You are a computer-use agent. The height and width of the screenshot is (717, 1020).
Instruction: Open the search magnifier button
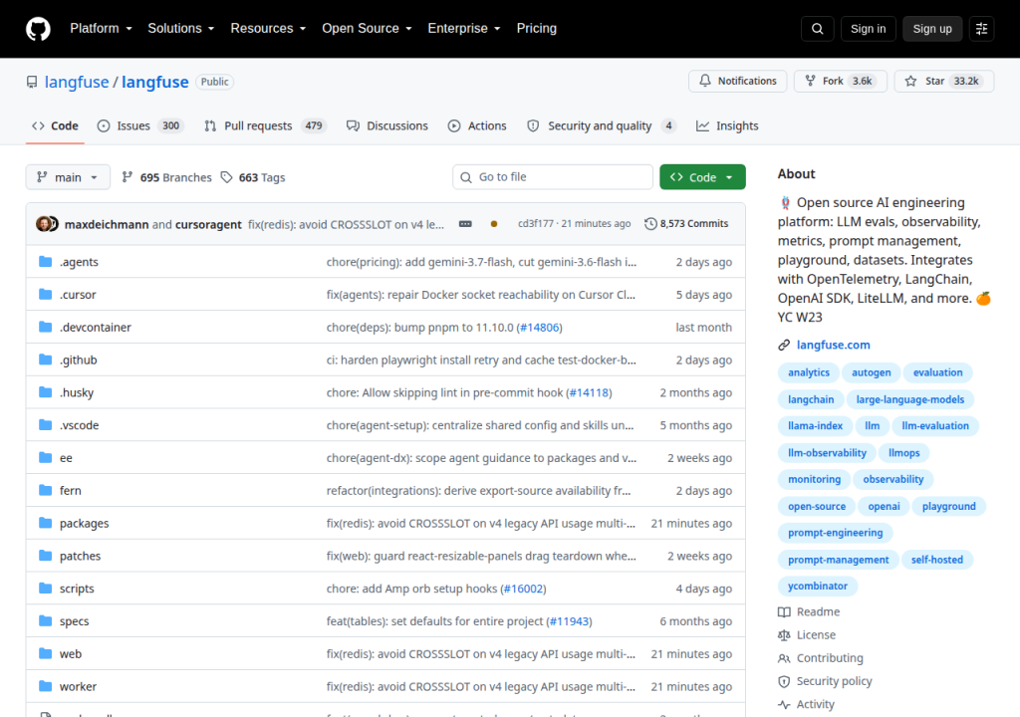pos(818,29)
